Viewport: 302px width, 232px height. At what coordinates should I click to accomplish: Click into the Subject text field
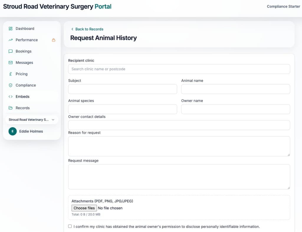point(122,89)
